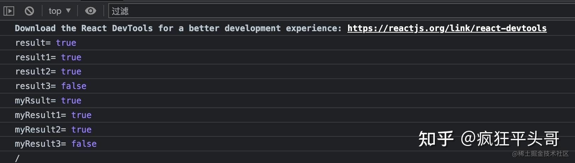Open the reactjs.org react-devtools link
575x163 pixels.
pyautogui.click(x=447, y=28)
